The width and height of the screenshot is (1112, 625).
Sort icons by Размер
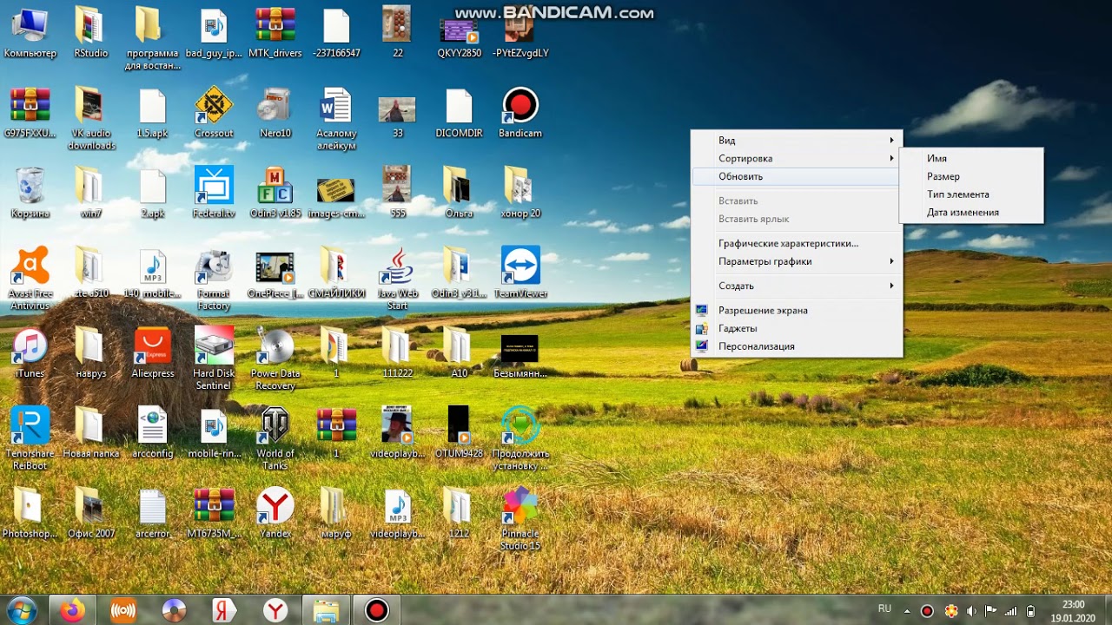click(971, 176)
